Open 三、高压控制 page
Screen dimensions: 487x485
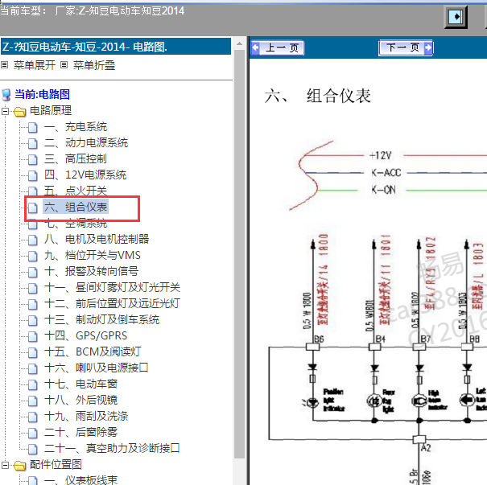click(x=76, y=159)
